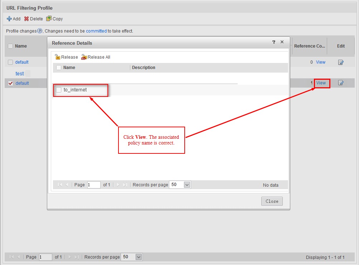
Task: Click Release lock icon in Reference Details
Action: click(57, 57)
